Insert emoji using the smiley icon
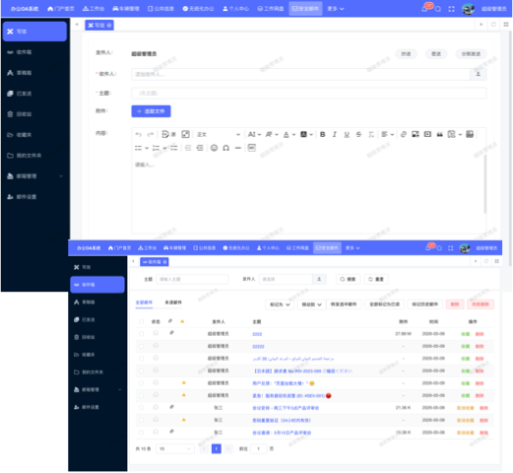The image size is (513, 473). pyautogui.click(x=214, y=148)
